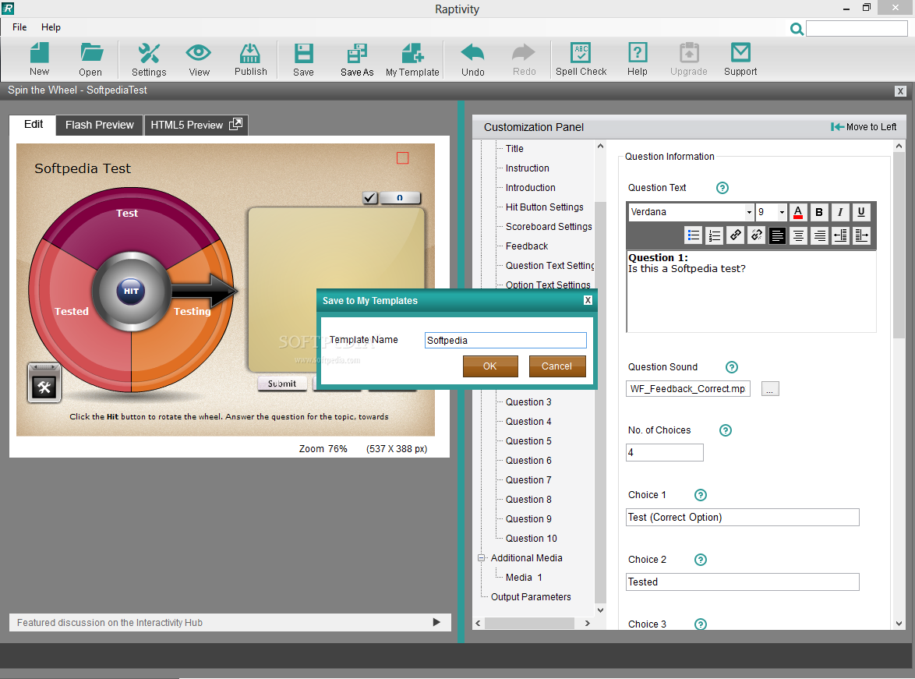
Task: Click the No. of Choices field
Action: pos(665,452)
